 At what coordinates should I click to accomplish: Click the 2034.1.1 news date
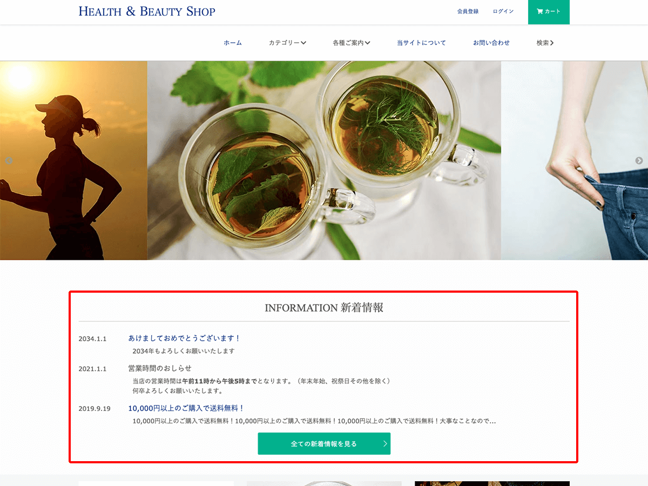pyautogui.click(x=92, y=339)
